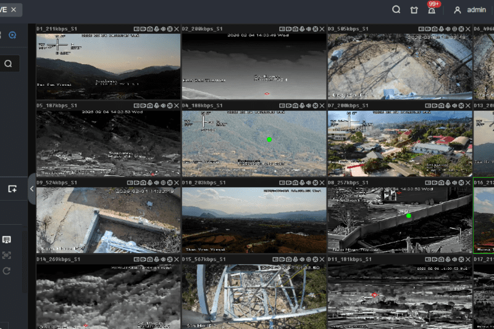The width and height of the screenshot is (494, 329).
Task: Open the admin user menu
Action: tap(470, 10)
